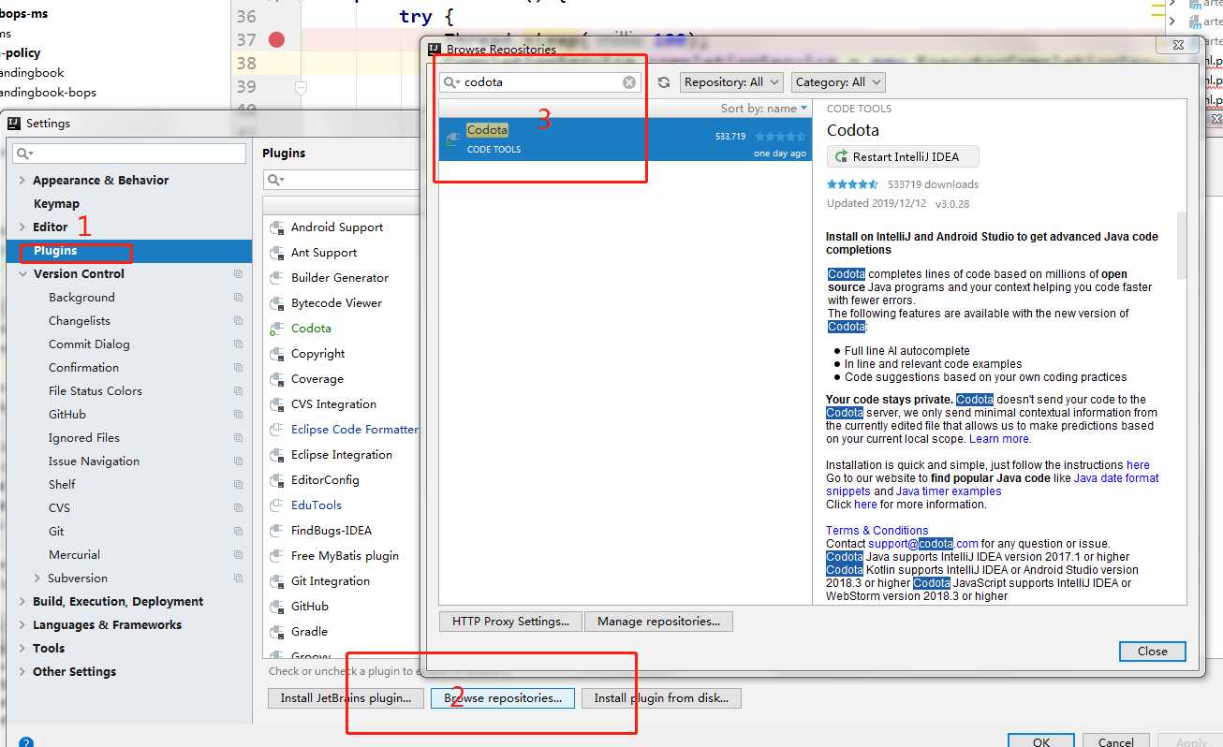Expand the Appearance & Behavior node
The image size is (1223, 747).
[22, 181]
